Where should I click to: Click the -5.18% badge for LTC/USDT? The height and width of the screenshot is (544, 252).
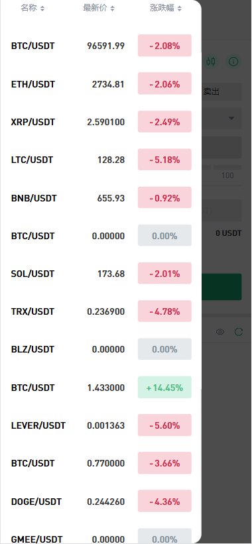click(x=164, y=160)
